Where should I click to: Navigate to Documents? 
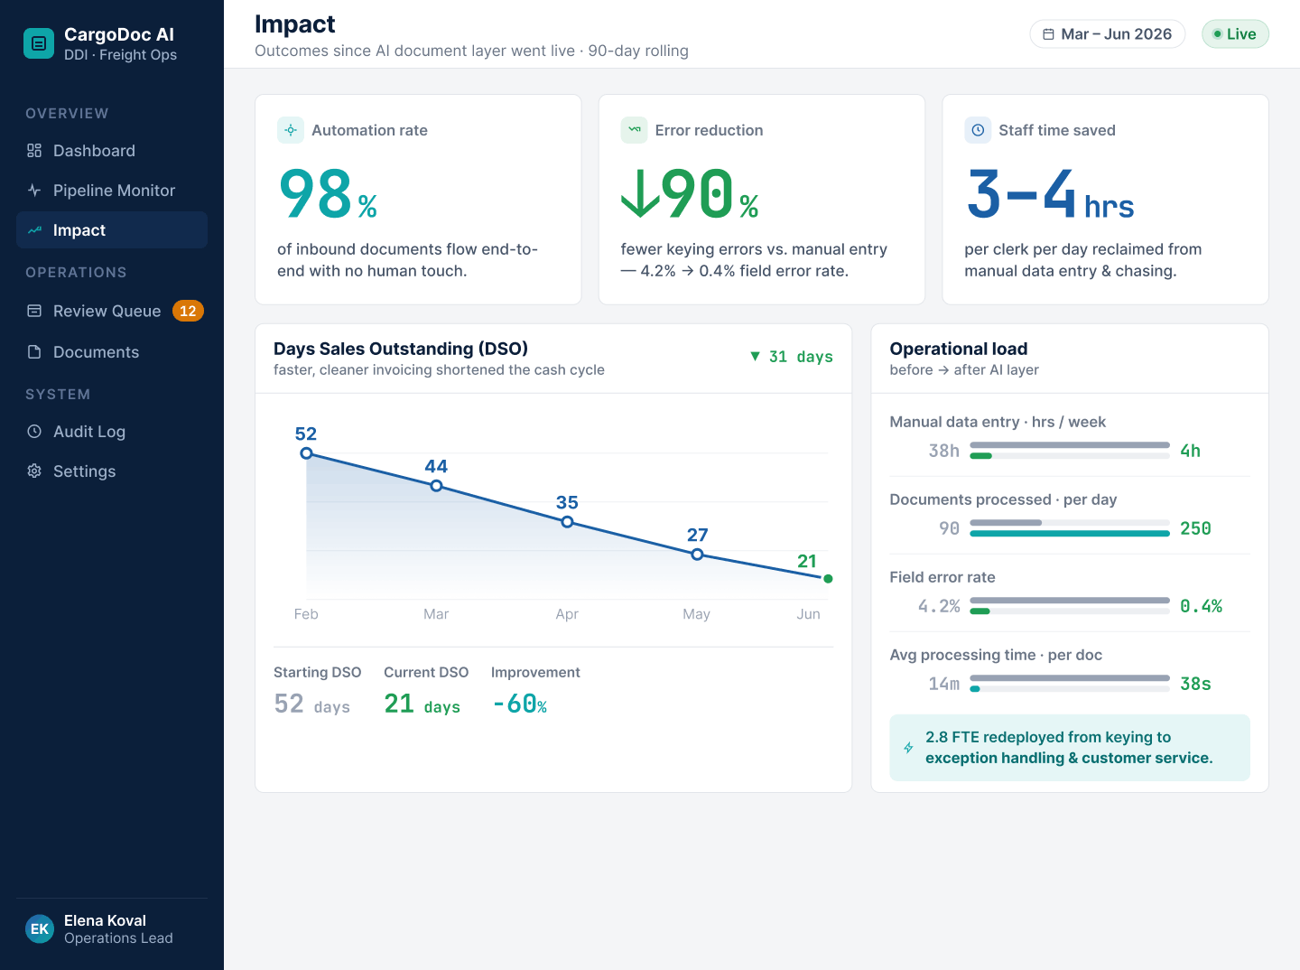pyautogui.click(x=112, y=352)
